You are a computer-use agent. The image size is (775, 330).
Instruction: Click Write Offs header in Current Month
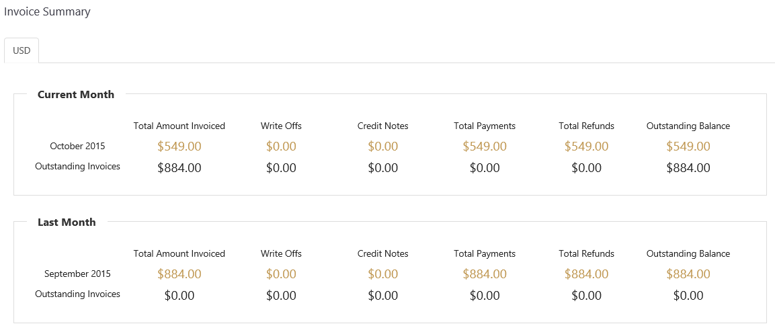click(281, 126)
